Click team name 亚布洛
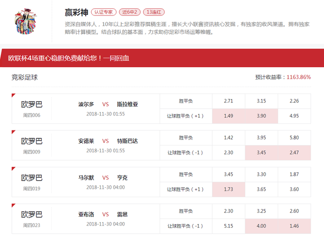Screen dimensions: 324x239 86,215
